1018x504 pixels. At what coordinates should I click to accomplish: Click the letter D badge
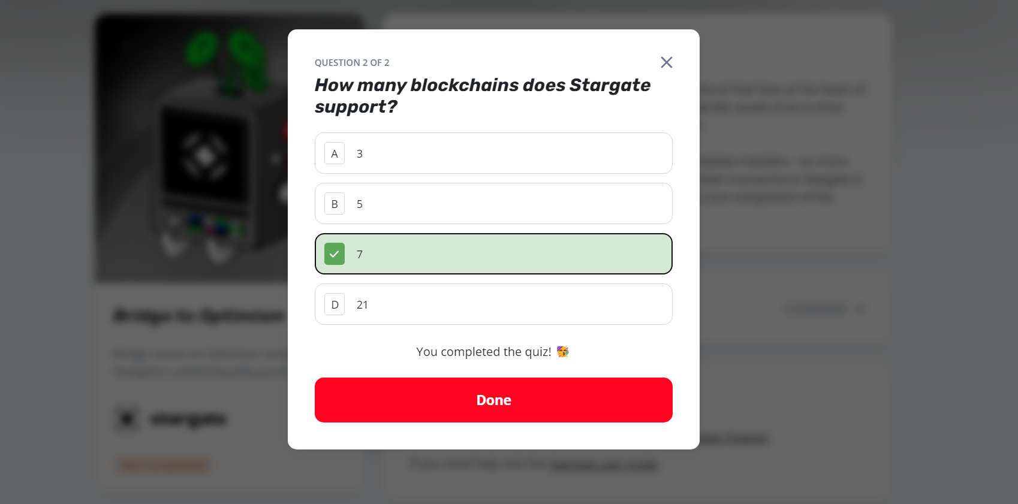click(335, 304)
